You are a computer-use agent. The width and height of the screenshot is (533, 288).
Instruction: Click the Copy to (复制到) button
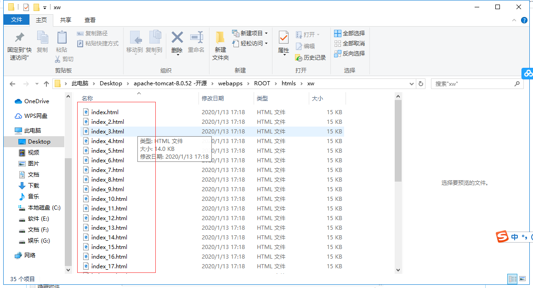click(154, 42)
